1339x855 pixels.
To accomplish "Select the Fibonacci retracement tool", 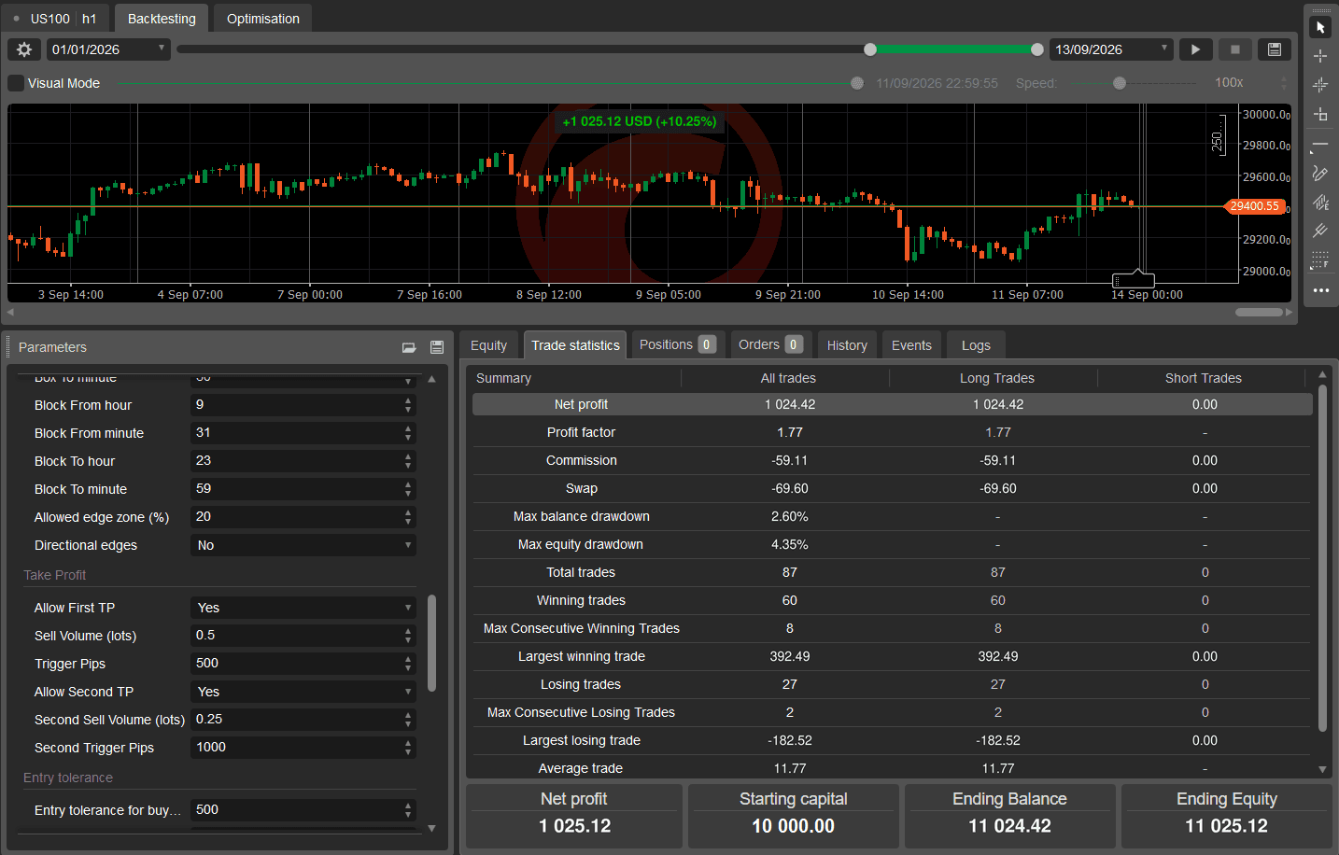I will 1320,259.
